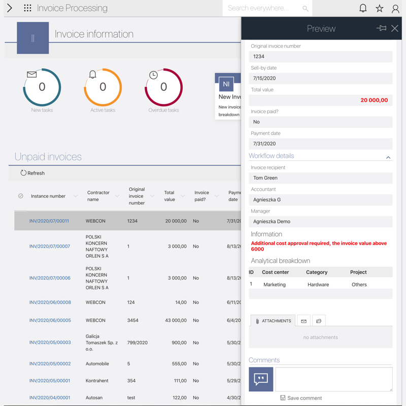Image resolution: width=406 pixels, height=406 pixels.
Task: Open the notifications bell in top bar
Action: [x=363, y=8]
